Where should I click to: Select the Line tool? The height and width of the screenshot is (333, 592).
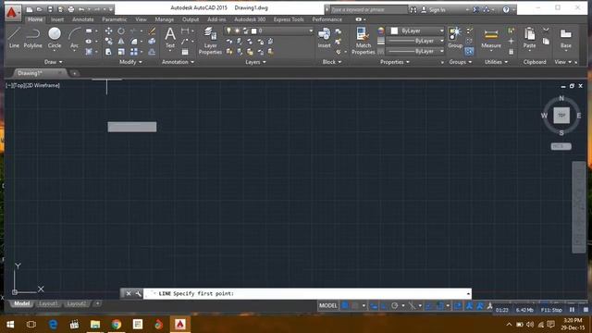14,38
